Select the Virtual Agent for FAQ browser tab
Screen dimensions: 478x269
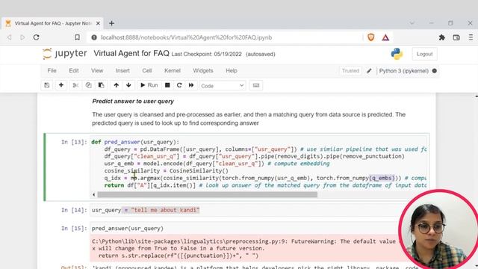click(52, 23)
